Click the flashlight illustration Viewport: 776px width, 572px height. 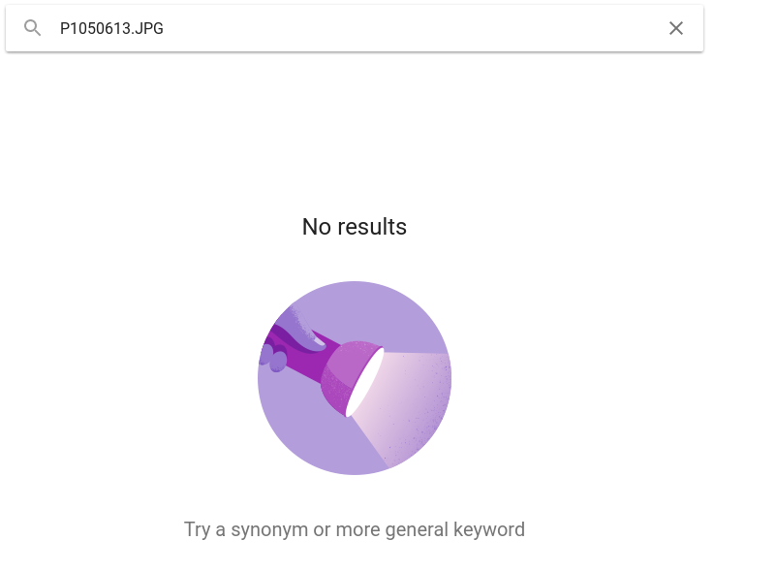[x=355, y=378]
